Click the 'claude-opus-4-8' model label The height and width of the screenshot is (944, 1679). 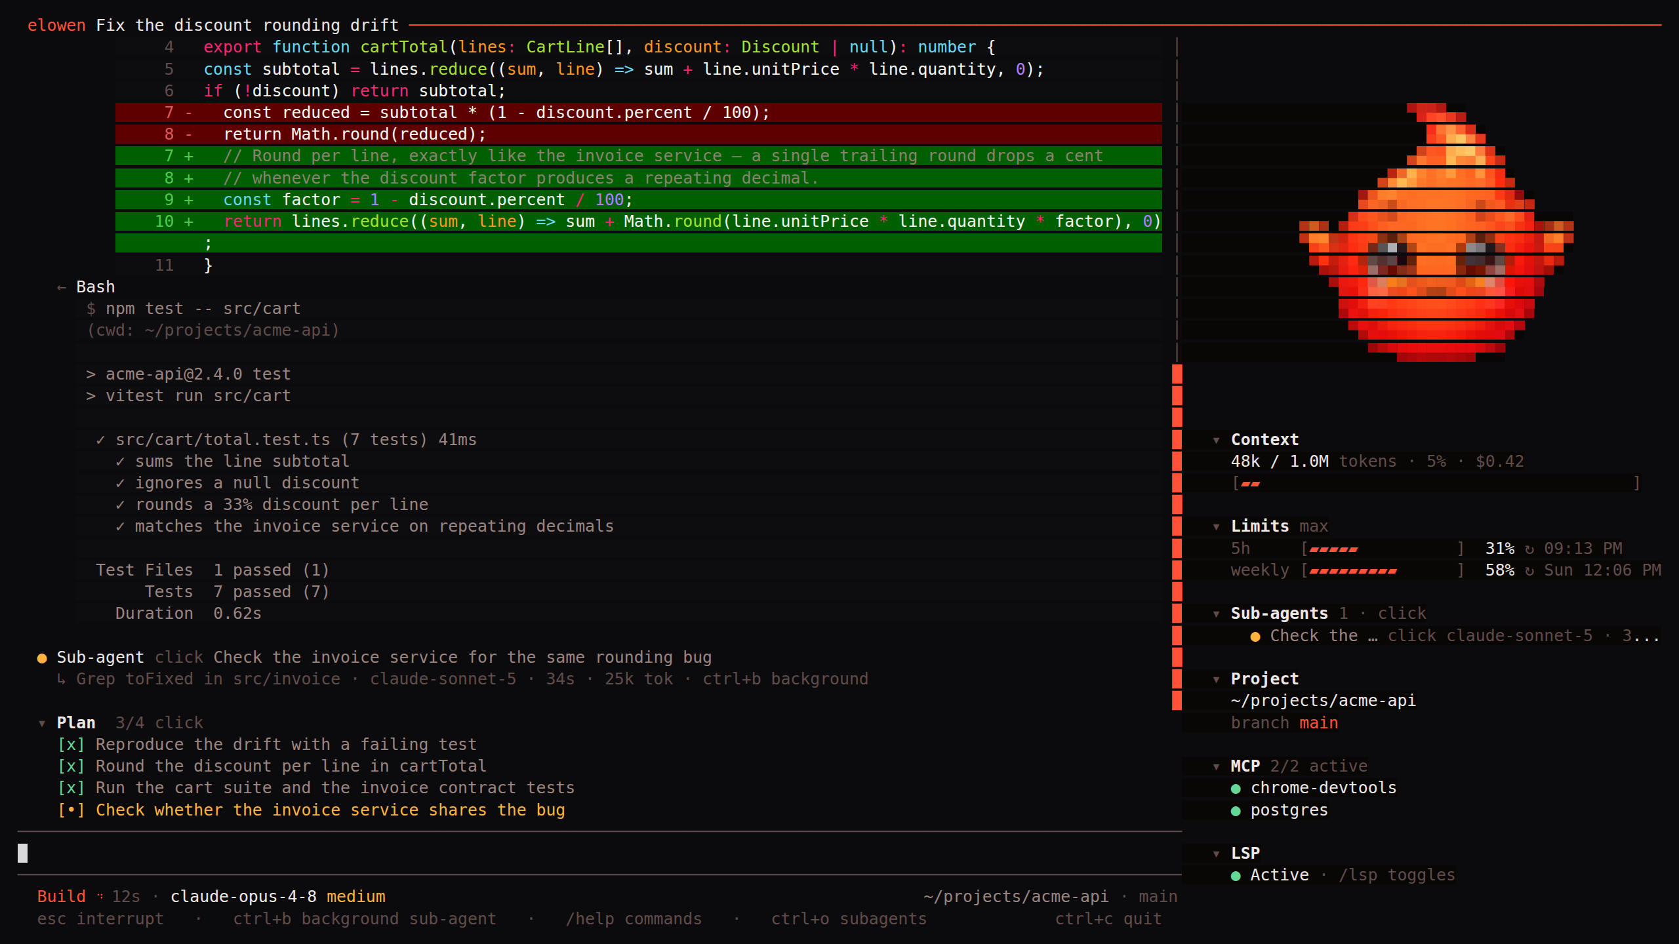(243, 897)
